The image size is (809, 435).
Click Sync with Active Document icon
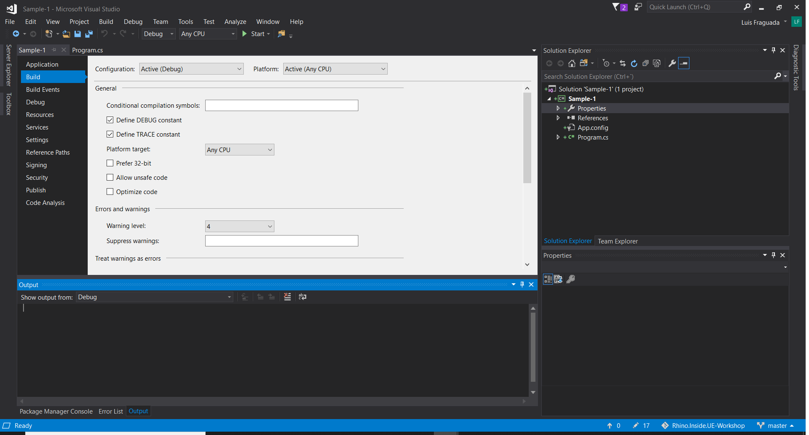pos(623,63)
